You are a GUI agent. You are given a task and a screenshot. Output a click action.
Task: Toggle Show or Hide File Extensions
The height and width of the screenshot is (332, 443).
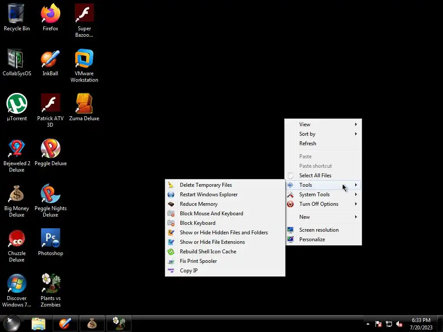click(225, 242)
